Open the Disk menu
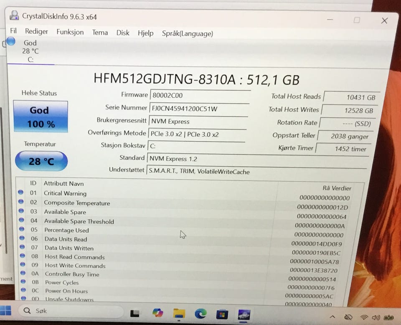The image size is (401, 325). (x=123, y=33)
